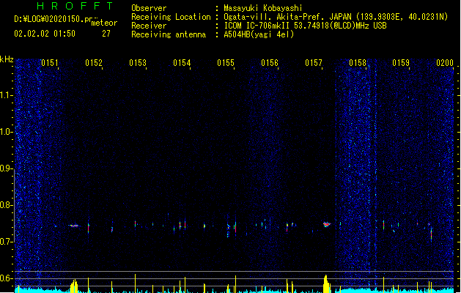Click the 0152 time marker
The height and width of the screenshot is (293, 461).
[94, 63]
